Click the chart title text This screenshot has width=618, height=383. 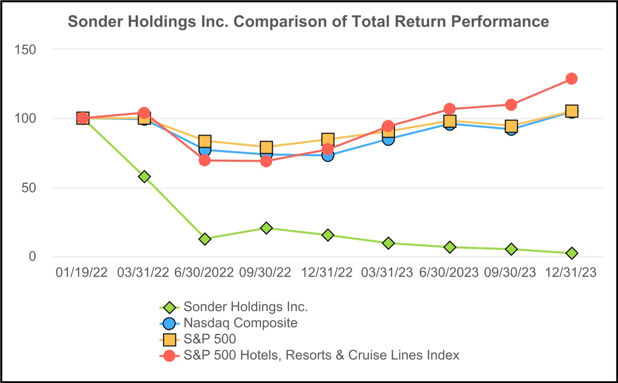pos(308,22)
